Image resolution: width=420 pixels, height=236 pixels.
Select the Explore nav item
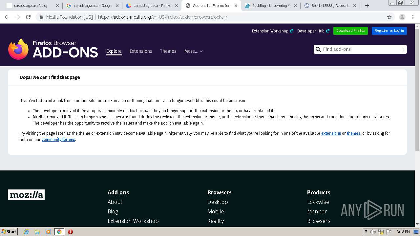coord(114,51)
